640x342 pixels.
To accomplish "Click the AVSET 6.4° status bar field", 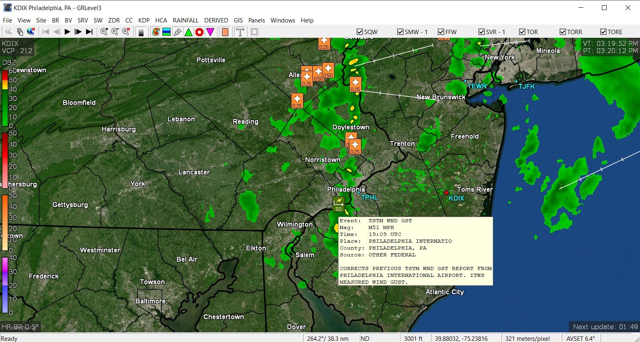I will [581, 338].
